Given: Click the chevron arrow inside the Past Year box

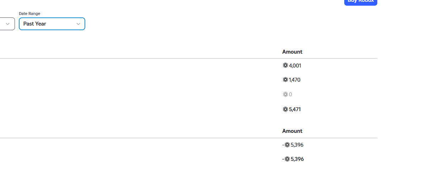Looking at the screenshot, I should pos(78,24).
